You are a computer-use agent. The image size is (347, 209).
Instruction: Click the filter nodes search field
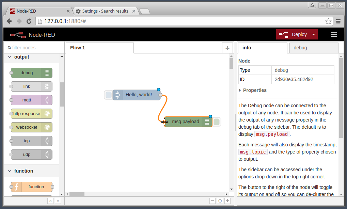click(34, 48)
